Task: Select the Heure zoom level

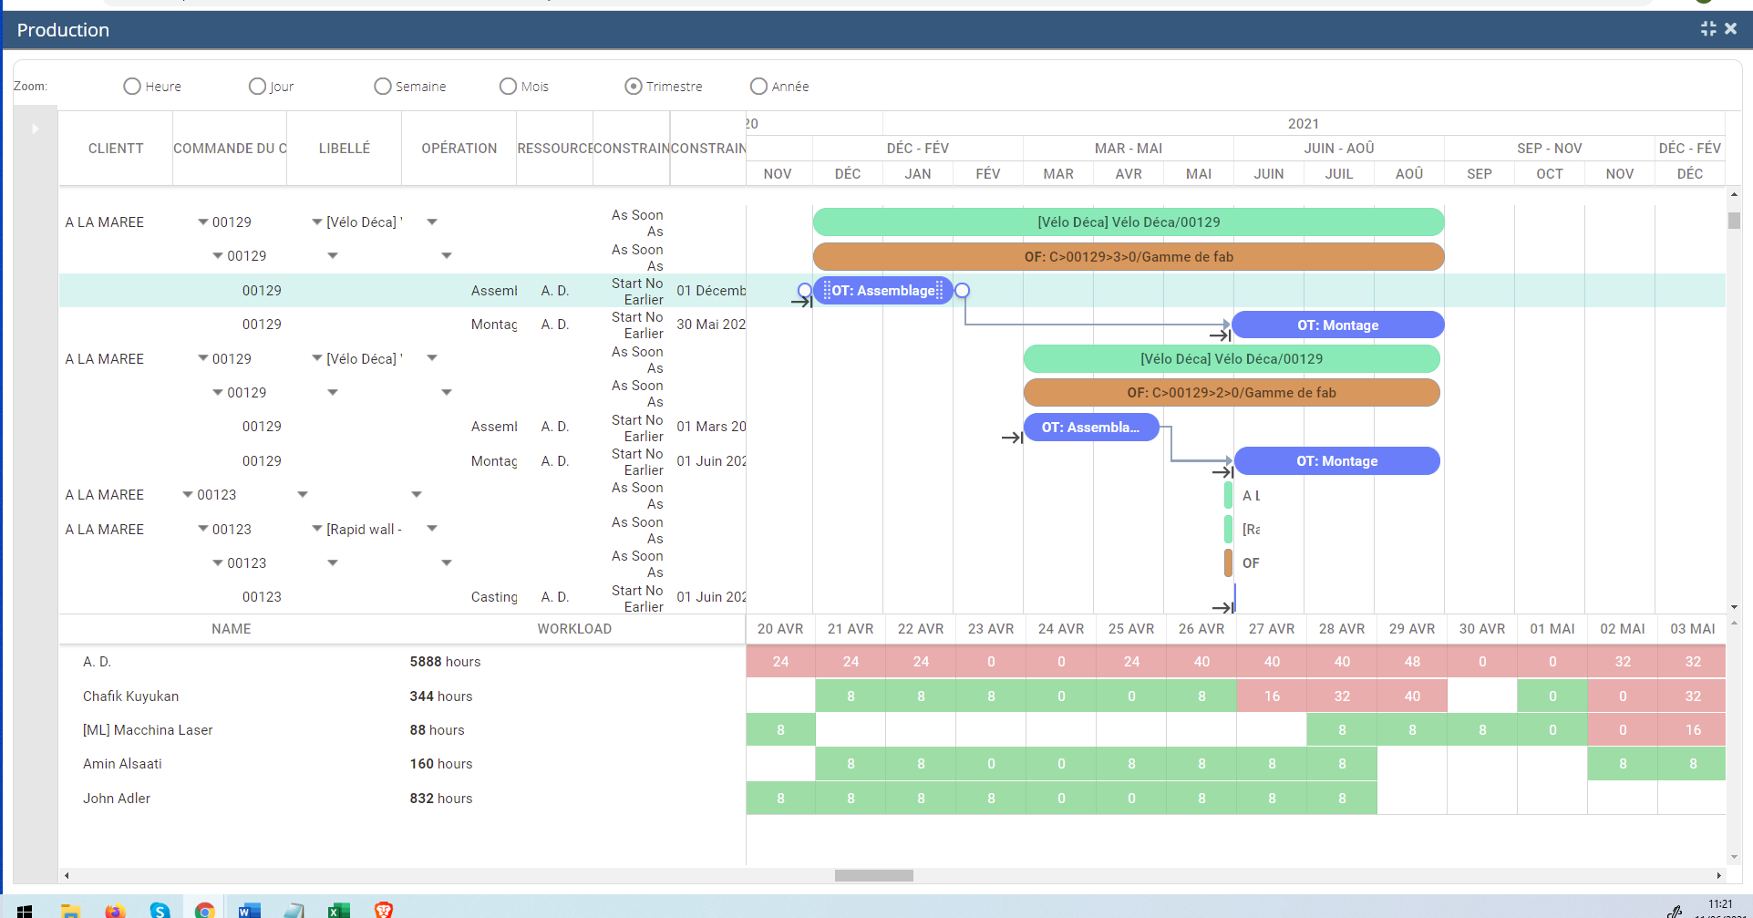Action: tap(131, 86)
